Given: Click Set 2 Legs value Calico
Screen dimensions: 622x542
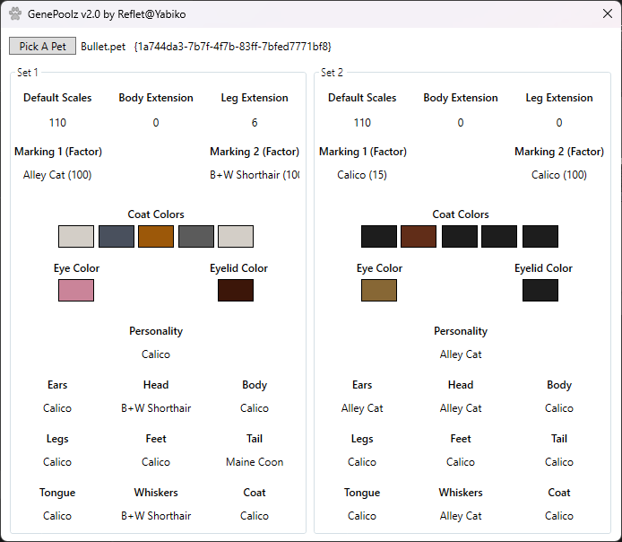Looking at the screenshot, I should point(362,462).
